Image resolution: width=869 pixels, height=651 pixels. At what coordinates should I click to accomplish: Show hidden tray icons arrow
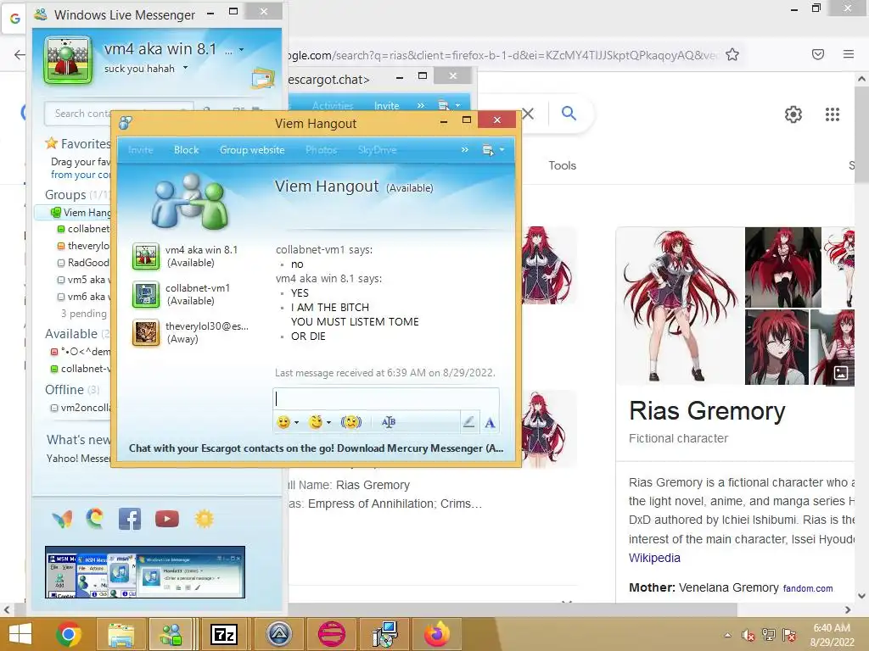click(x=727, y=635)
